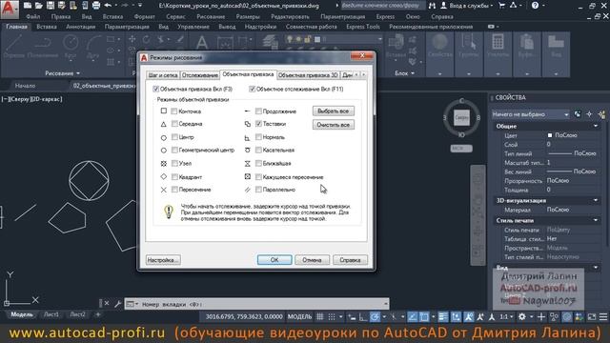Toggle the polar tracking icon in status bar
This screenshot has height=343, width=610.
tap(375, 317)
